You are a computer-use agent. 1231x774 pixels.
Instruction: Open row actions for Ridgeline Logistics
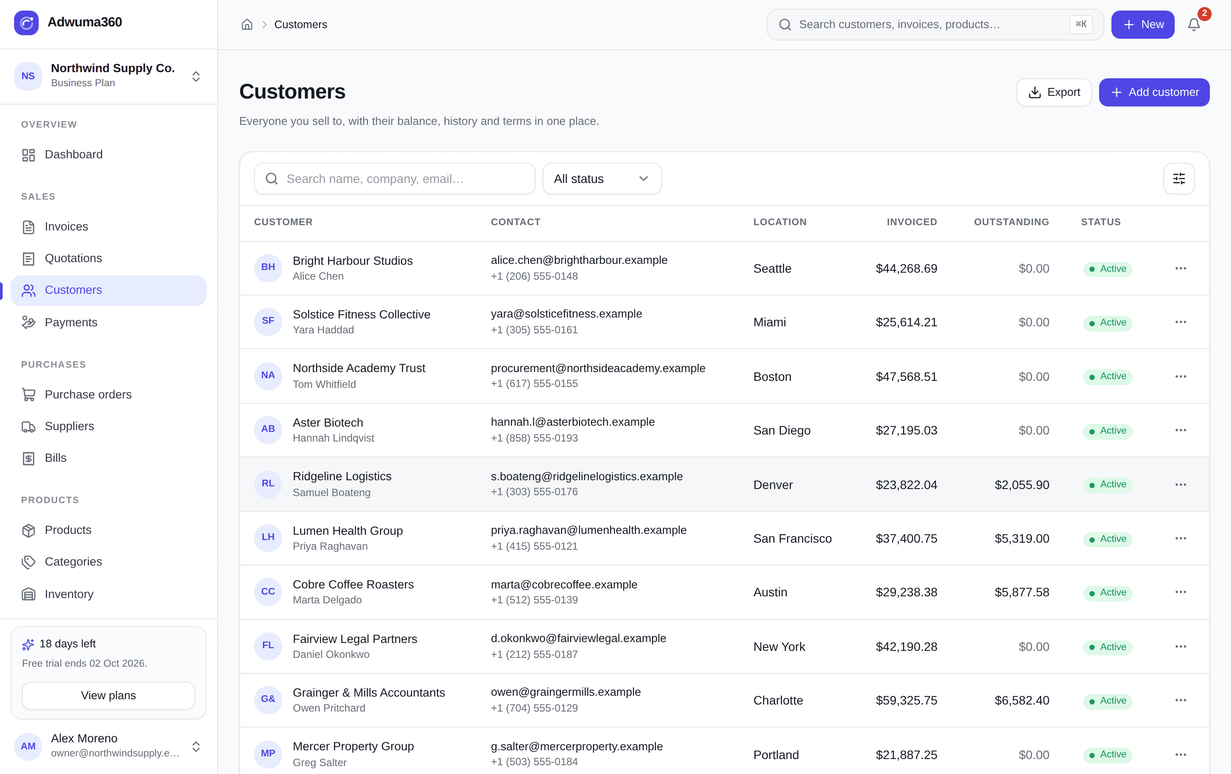(1180, 484)
